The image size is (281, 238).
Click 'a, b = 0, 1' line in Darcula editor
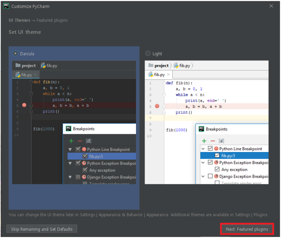coord(56,88)
